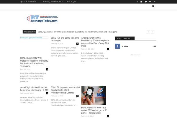Click the BSNL phone thumbnail image

94,96
